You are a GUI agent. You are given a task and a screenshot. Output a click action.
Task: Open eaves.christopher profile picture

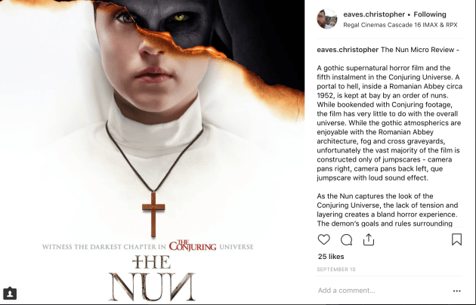327,19
